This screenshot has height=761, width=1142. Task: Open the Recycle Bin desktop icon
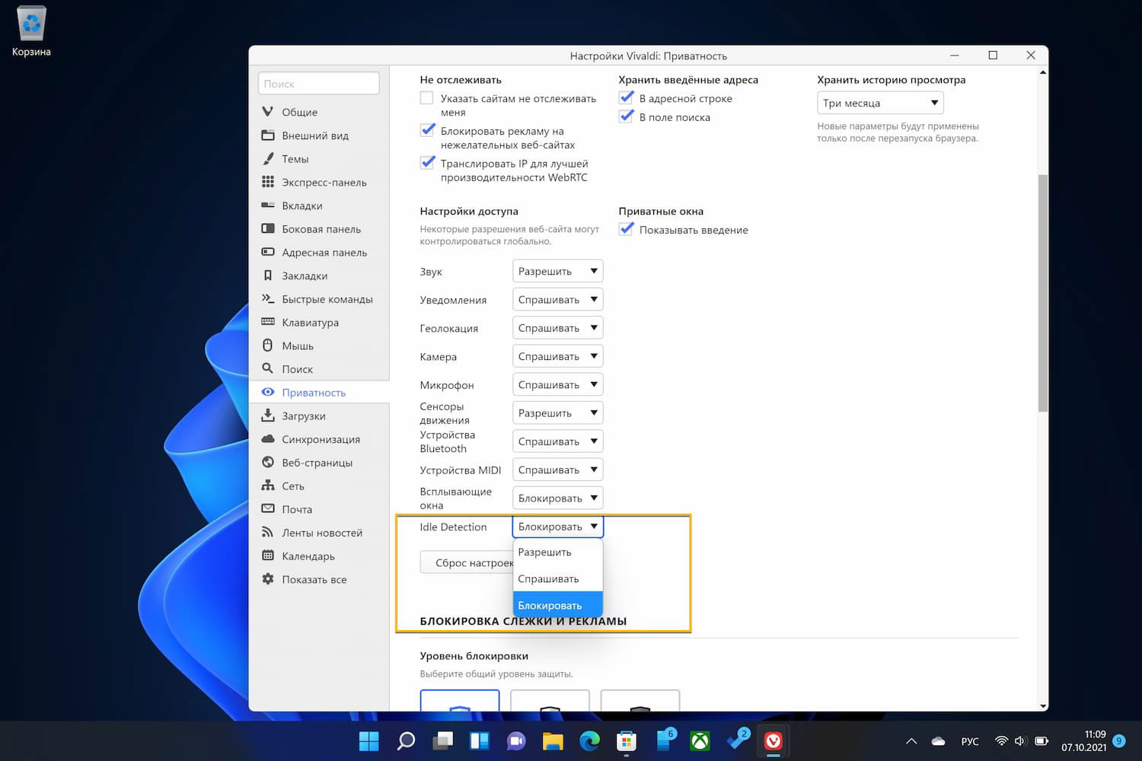tap(31, 32)
